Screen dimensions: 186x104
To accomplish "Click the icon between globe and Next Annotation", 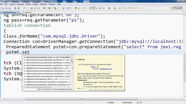I will click(115, 8).
